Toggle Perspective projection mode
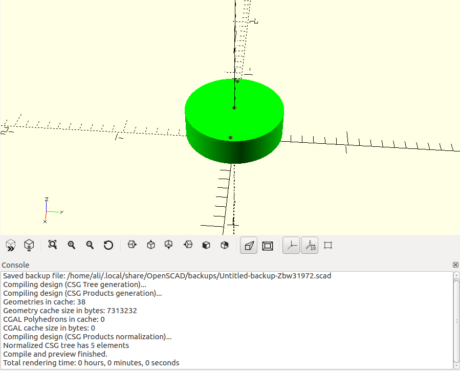 click(x=249, y=245)
